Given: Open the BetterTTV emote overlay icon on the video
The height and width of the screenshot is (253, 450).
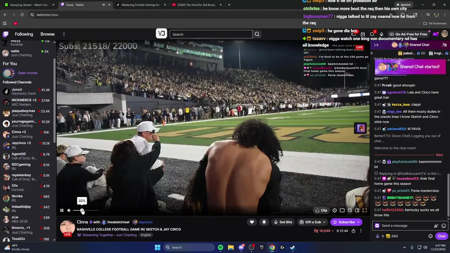Looking at the screenshot, I should 360,128.
